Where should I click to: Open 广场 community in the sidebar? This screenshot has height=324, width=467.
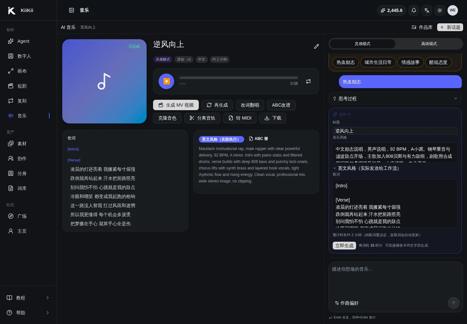pos(29,216)
